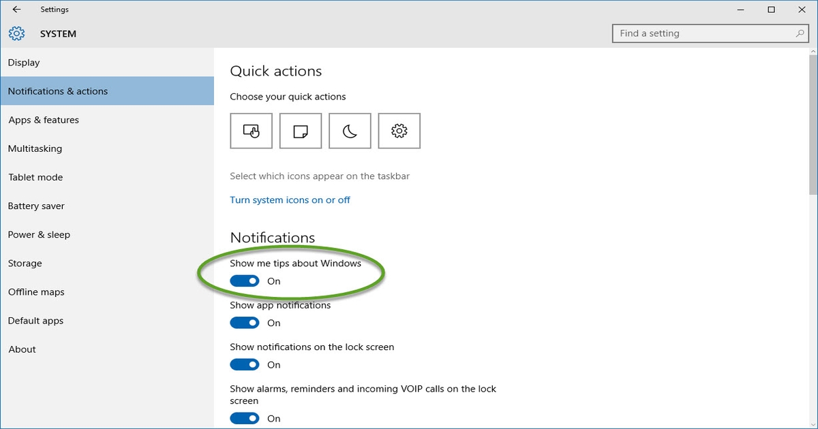The height and width of the screenshot is (429, 818).
Task: Select the Display sidebar entry
Action: pyautogui.click(x=23, y=62)
